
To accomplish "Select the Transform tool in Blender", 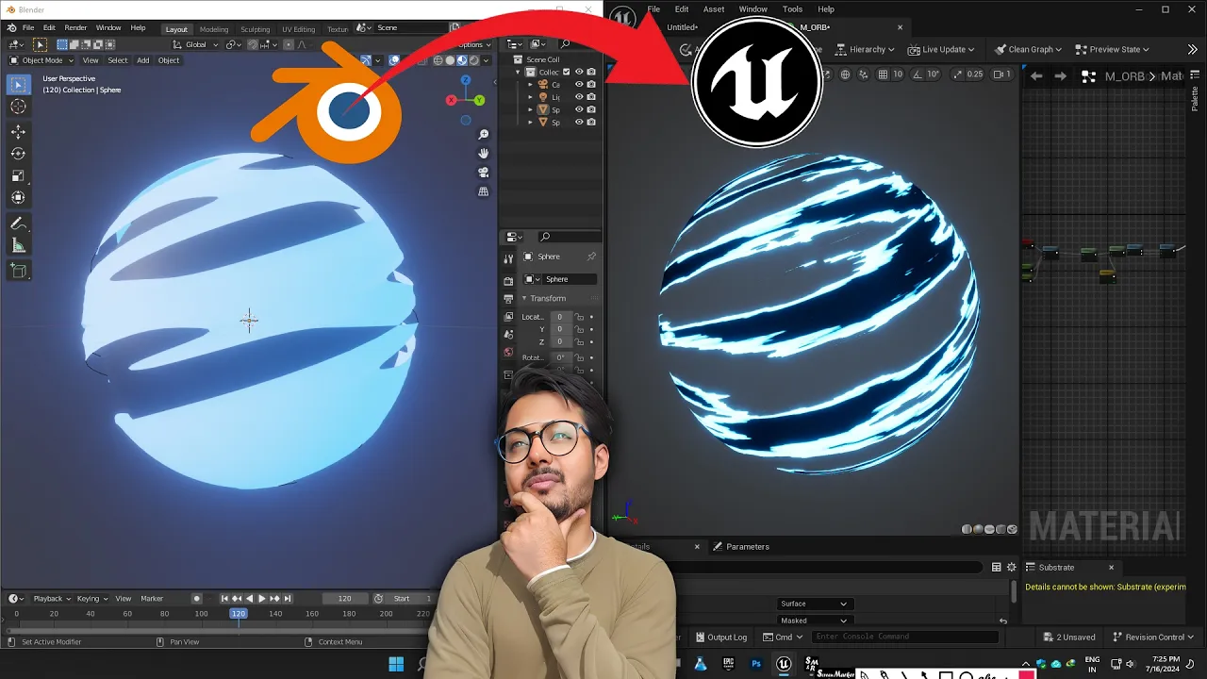I will pos(18,197).
